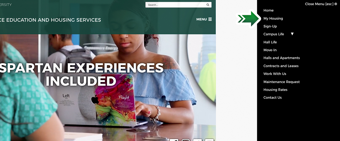Open the Home menu item
Image resolution: width=340 pixels, height=141 pixels.
coord(268,10)
